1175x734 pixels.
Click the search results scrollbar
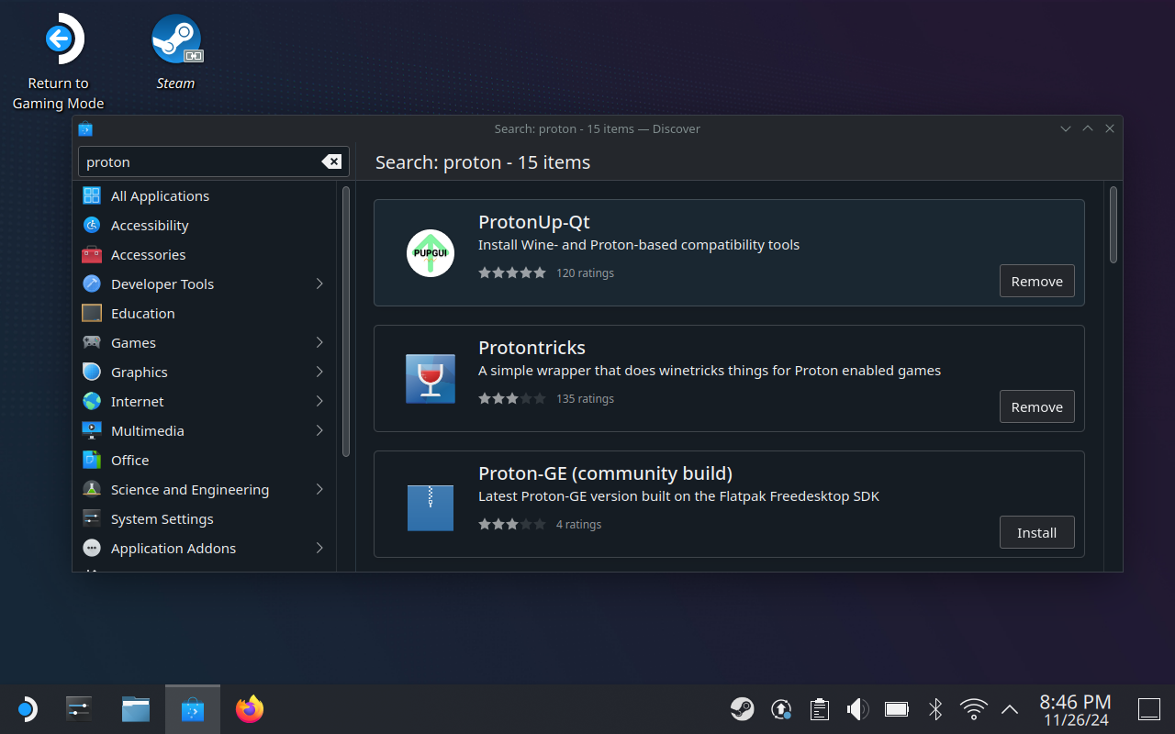click(1113, 225)
